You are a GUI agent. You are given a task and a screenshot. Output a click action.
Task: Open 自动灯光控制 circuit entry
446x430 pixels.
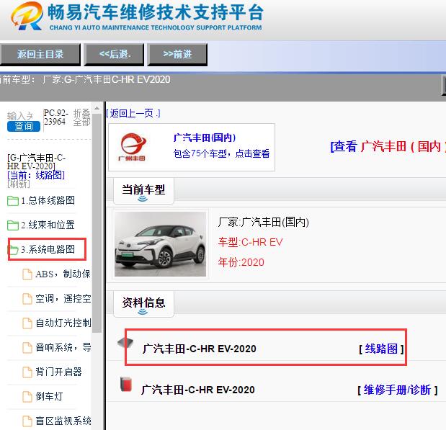(x=63, y=323)
